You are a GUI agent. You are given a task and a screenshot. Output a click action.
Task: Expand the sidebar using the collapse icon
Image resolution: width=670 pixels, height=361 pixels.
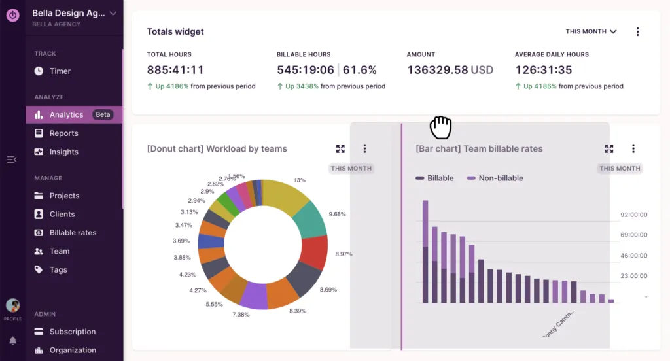12,160
